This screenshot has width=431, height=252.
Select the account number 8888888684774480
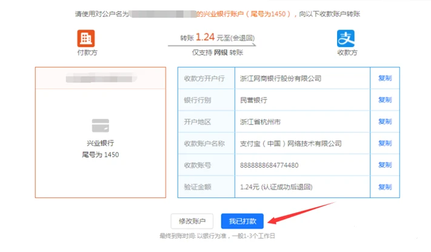click(269, 165)
